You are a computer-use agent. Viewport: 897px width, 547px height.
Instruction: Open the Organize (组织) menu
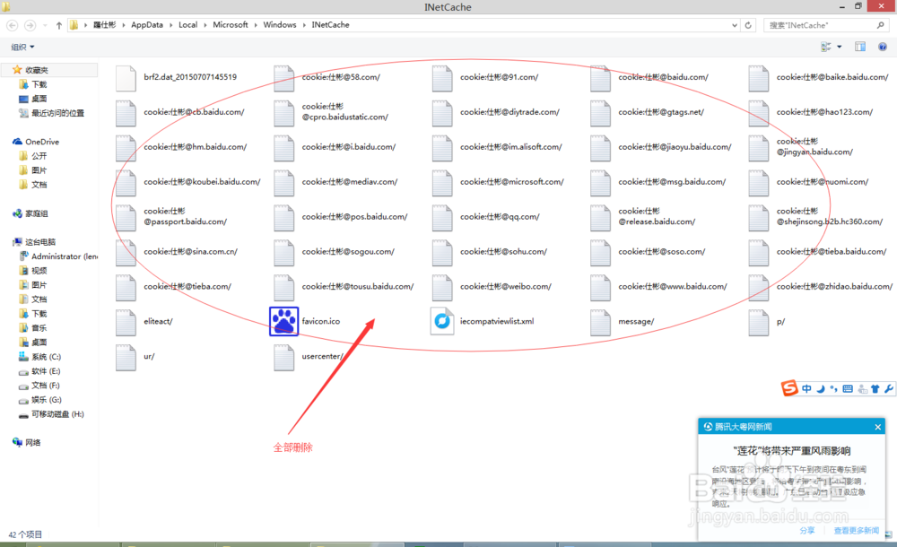point(23,47)
